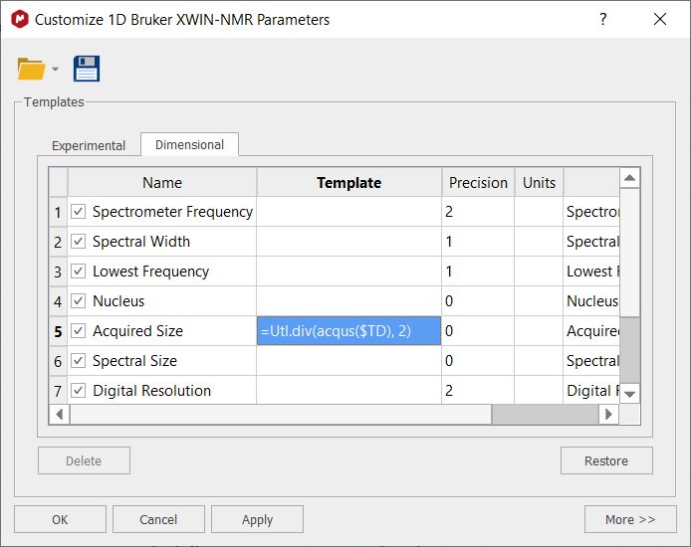Image resolution: width=691 pixels, height=547 pixels.
Task: Select Precision cell of Digital Resolution row
Action: click(x=478, y=390)
